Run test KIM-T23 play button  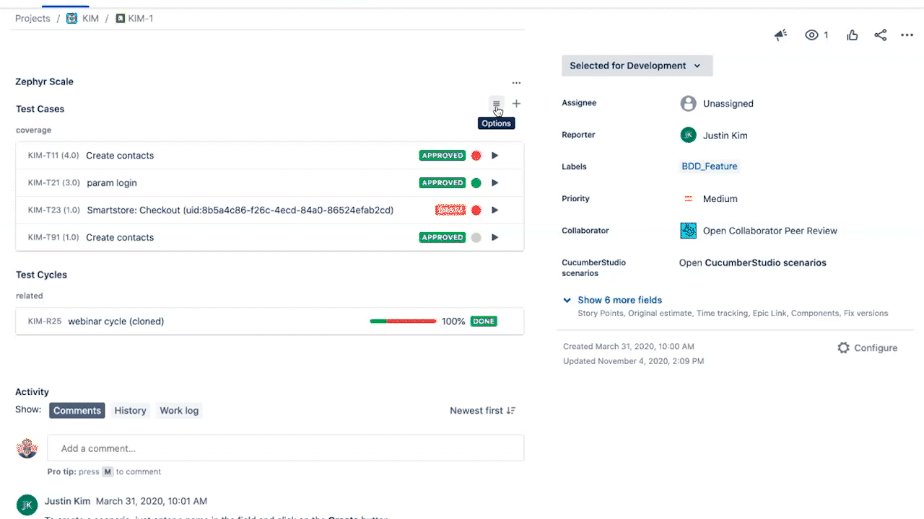494,210
